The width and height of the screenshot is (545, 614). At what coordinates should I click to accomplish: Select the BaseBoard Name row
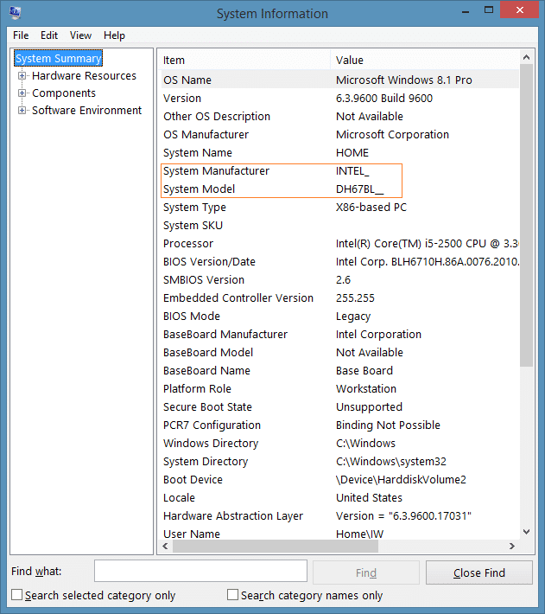click(x=339, y=370)
